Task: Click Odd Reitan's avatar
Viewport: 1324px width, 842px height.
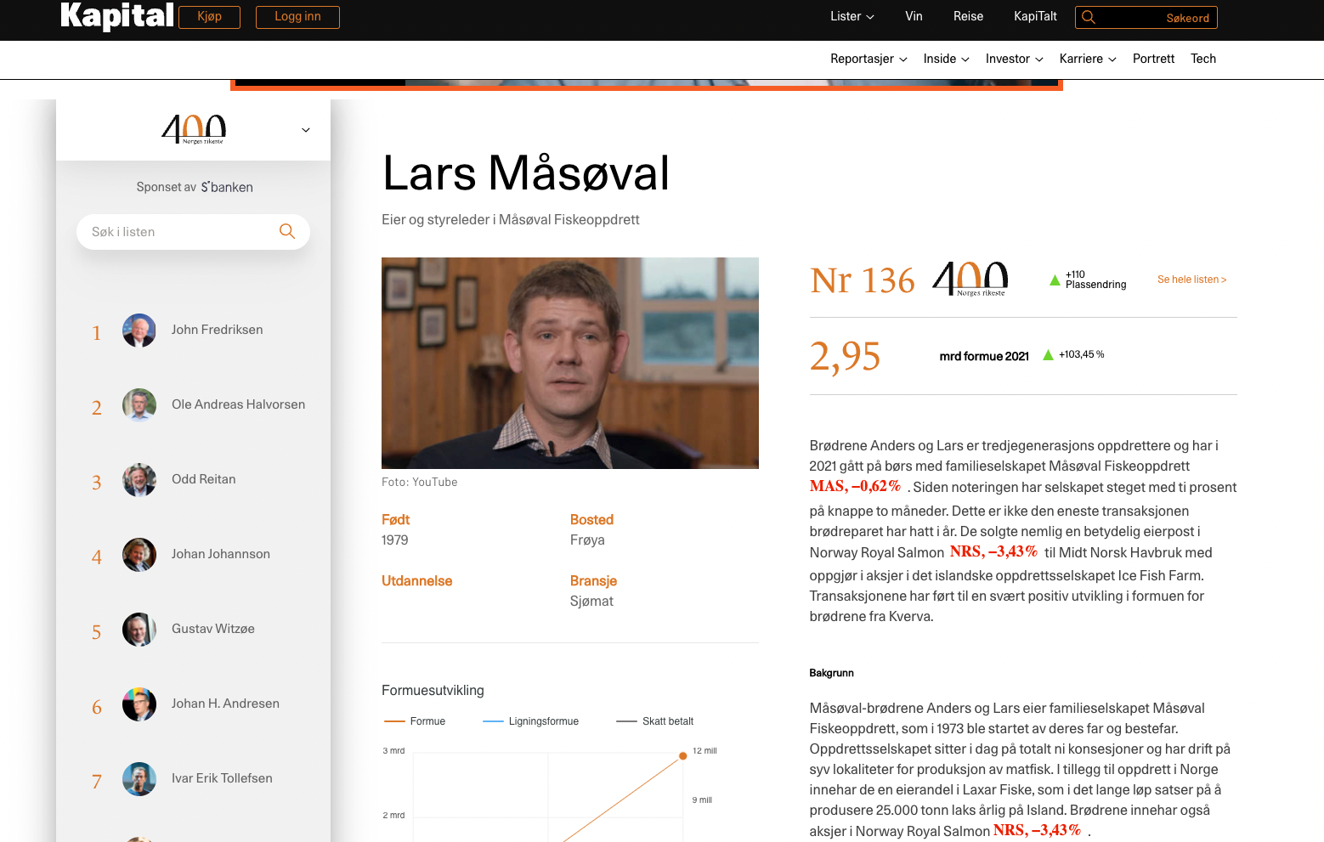Action: tap(139, 480)
